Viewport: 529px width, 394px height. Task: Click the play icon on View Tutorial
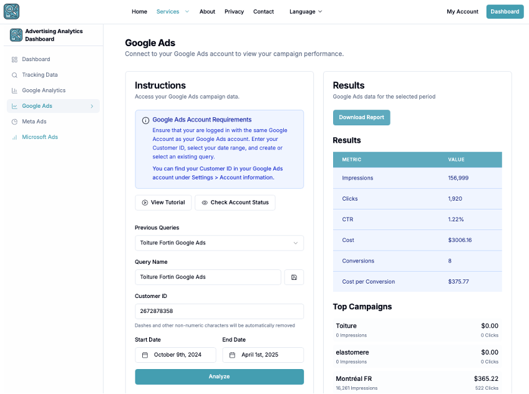tap(145, 203)
